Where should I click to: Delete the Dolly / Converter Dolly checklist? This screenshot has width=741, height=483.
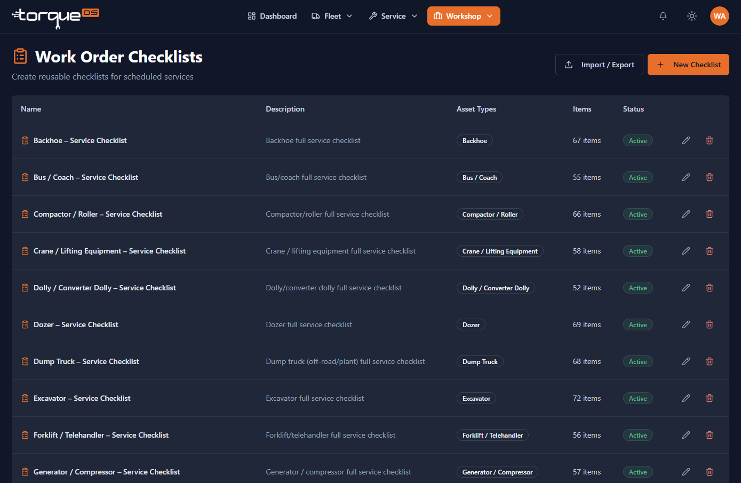[x=710, y=288]
